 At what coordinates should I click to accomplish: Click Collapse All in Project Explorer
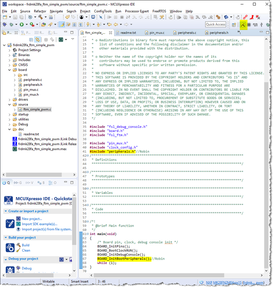tap(31, 40)
